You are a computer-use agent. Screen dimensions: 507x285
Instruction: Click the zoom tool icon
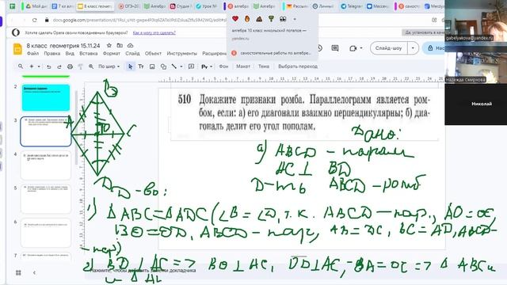click(x=91, y=66)
